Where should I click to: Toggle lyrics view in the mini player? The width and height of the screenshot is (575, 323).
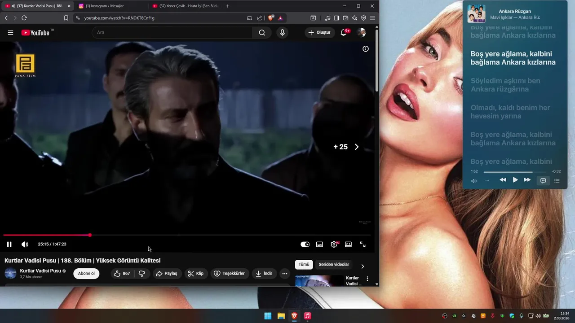click(x=543, y=180)
